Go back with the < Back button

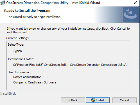[73, 100]
